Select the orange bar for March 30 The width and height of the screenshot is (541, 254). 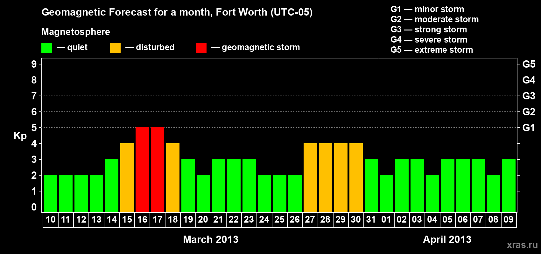point(356,177)
